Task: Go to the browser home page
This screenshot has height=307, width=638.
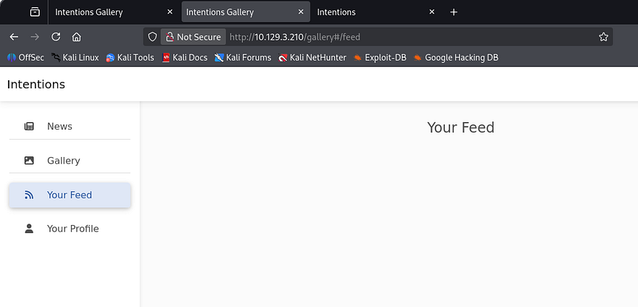Action: click(x=76, y=37)
